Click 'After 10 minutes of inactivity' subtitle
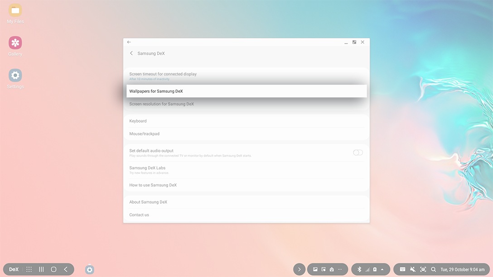 tap(150, 79)
